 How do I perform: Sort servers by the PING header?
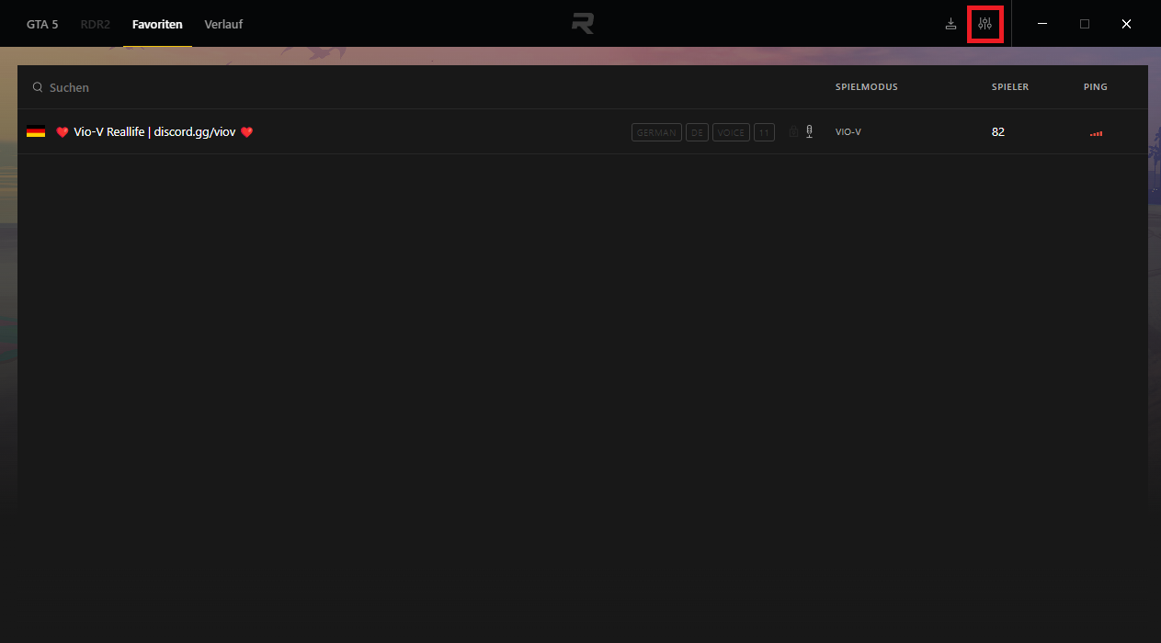click(x=1095, y=87)
